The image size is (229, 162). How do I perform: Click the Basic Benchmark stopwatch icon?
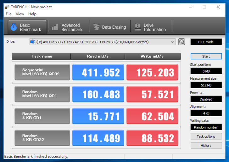click(14, 27)
